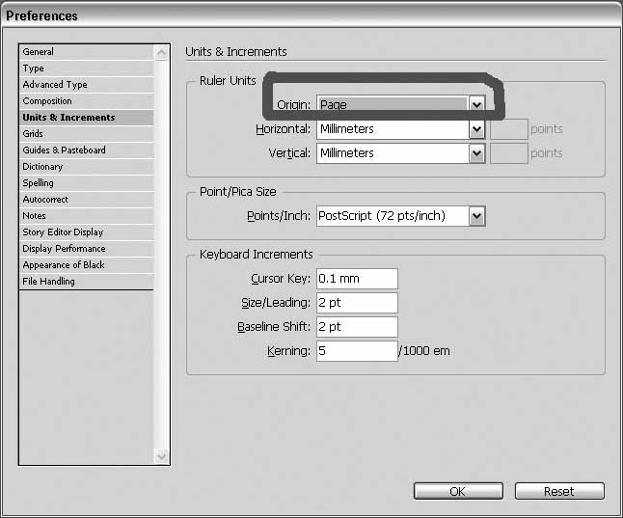This screenshot has width=623, height=518.
Task: Expand the Vertical units dropdown arrow
Action: tap(476, 153)
